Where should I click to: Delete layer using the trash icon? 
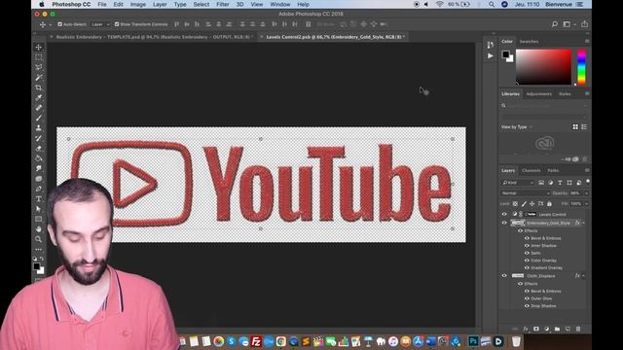[x=578, y=329]
